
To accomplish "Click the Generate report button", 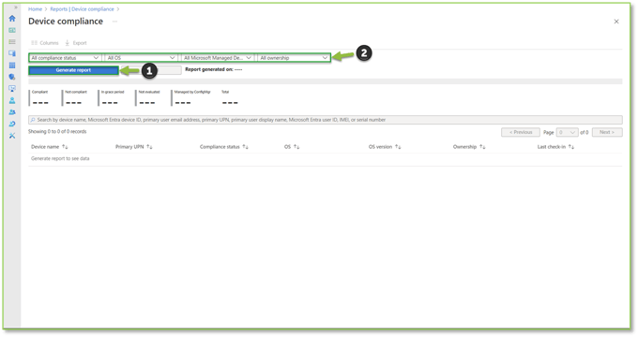I will pos(73,70).
